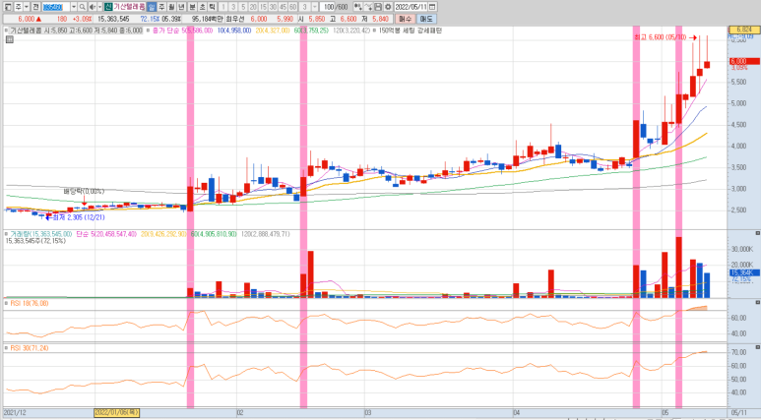Open dropdown arrow next to speaker icon
This screenshot has height=420, width=761.
(99, 7)
